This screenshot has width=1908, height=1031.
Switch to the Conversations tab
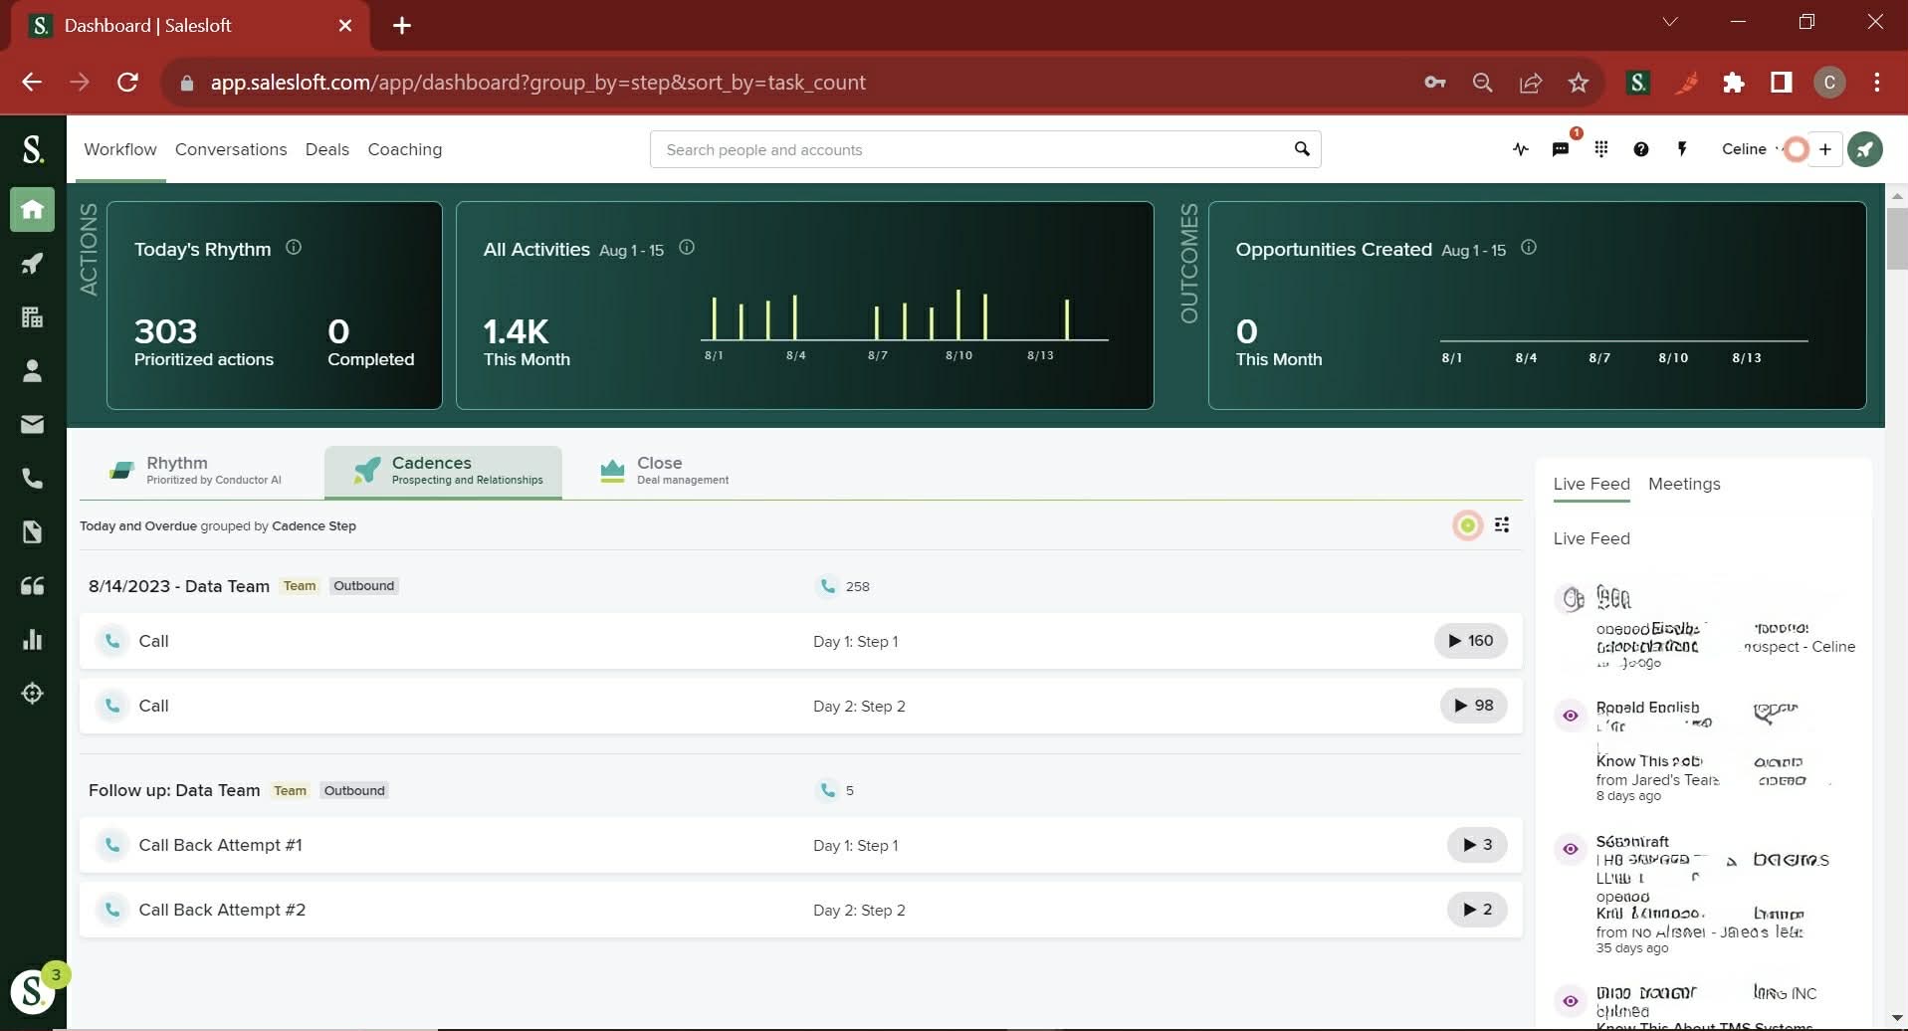[231, 149]
